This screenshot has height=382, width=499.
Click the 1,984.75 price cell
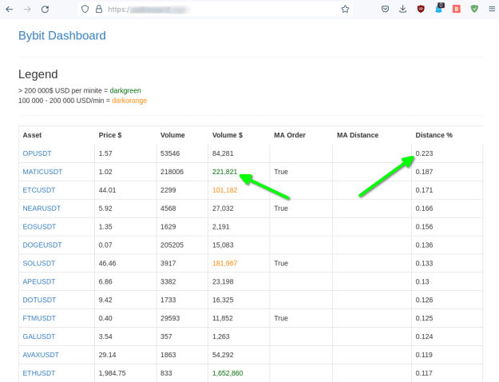point(112,373)
